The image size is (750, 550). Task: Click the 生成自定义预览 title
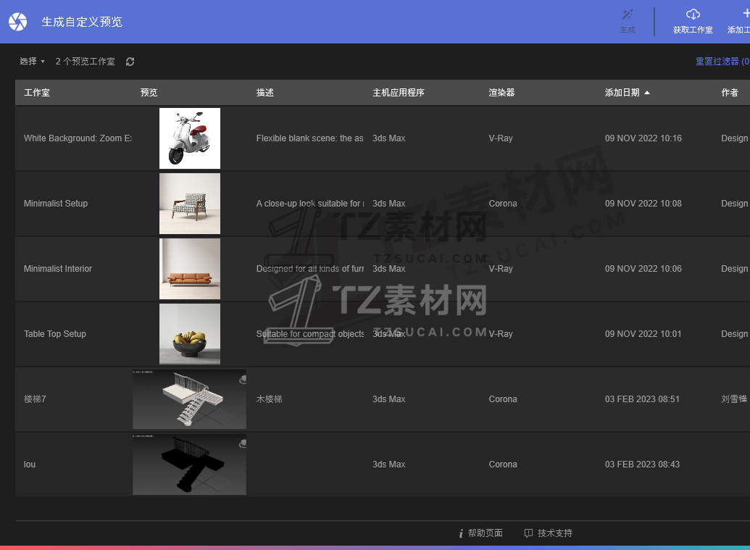(x=82, y=22)
